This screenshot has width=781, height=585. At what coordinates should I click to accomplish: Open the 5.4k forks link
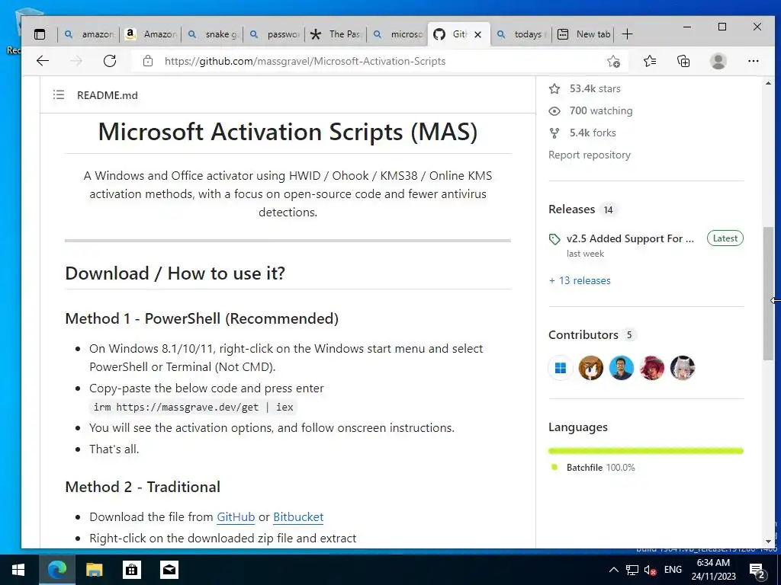582,133
